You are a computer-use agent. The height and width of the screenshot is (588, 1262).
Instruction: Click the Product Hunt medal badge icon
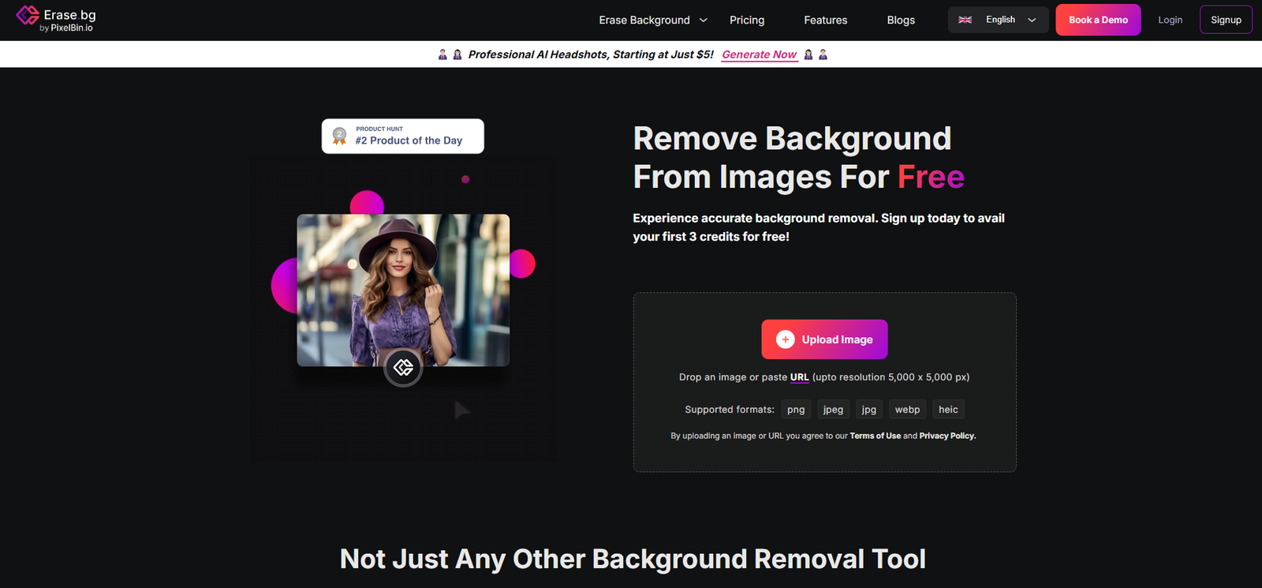(340, 137)
